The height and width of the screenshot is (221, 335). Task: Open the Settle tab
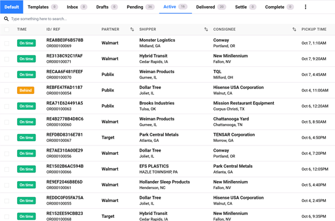245,7
